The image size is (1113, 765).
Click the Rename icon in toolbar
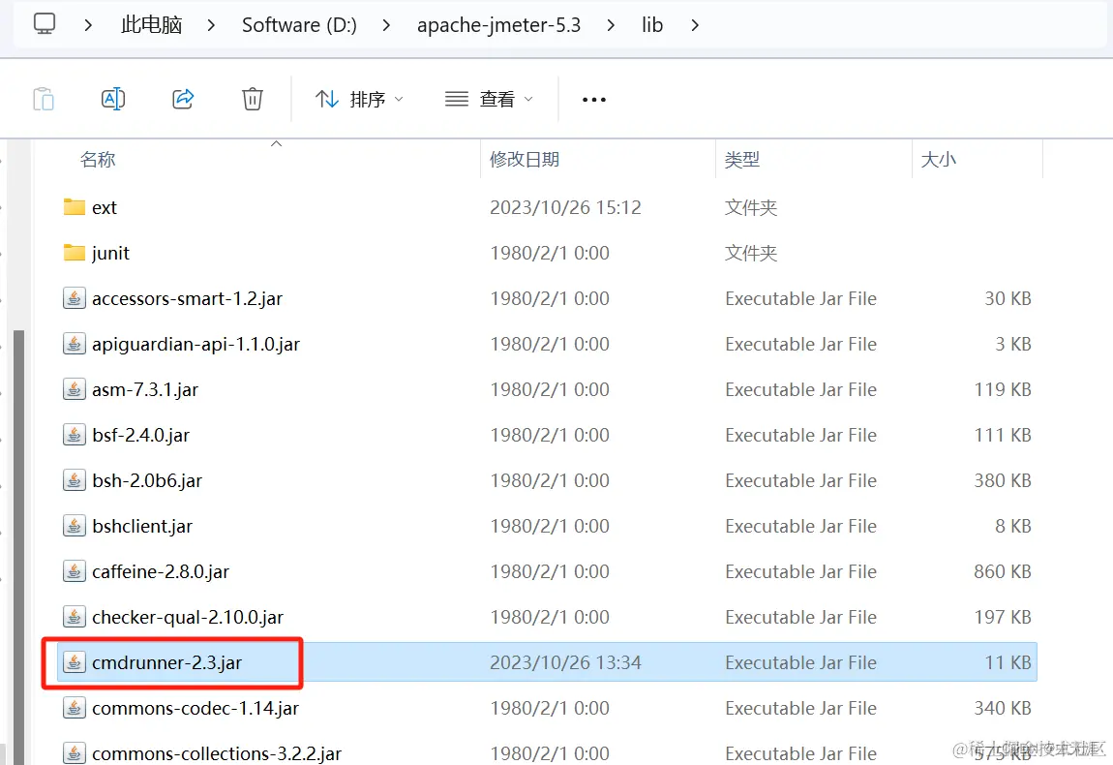pyautogui.click(x=113, y=99)
